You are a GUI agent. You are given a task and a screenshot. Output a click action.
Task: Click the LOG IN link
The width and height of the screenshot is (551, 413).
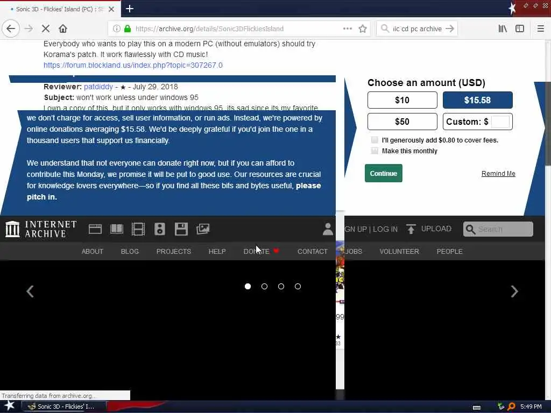pyautogui.click(x=385, y=229)
